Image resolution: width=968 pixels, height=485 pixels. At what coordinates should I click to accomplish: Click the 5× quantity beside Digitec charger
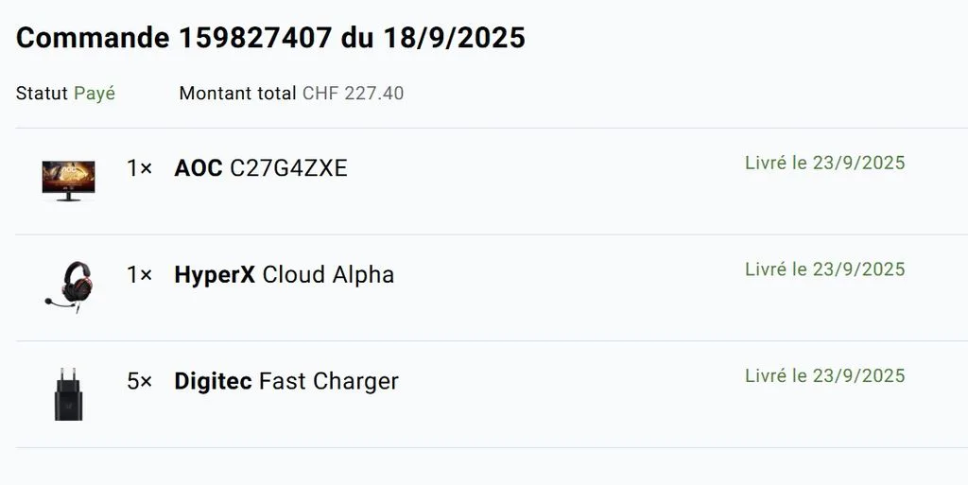pos(140,381)
